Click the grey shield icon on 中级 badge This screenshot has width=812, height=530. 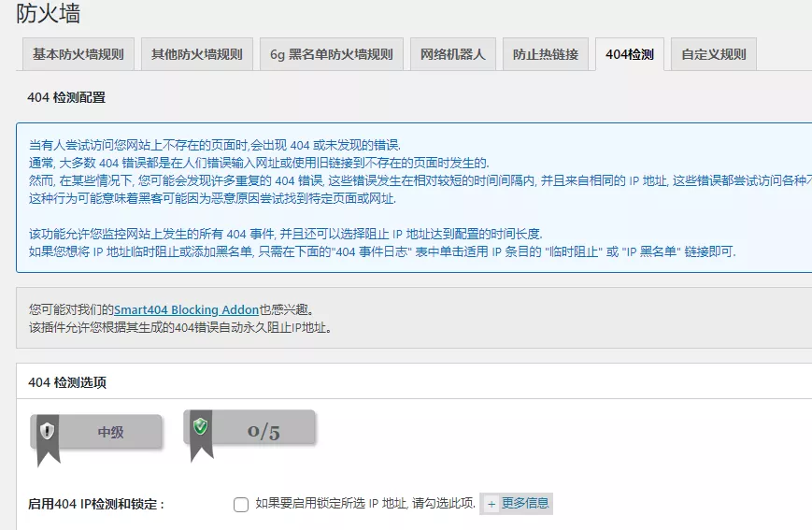click(x=47, y=431)
